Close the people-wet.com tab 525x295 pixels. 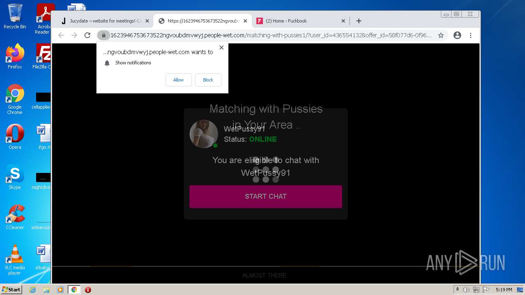(245, 21)
